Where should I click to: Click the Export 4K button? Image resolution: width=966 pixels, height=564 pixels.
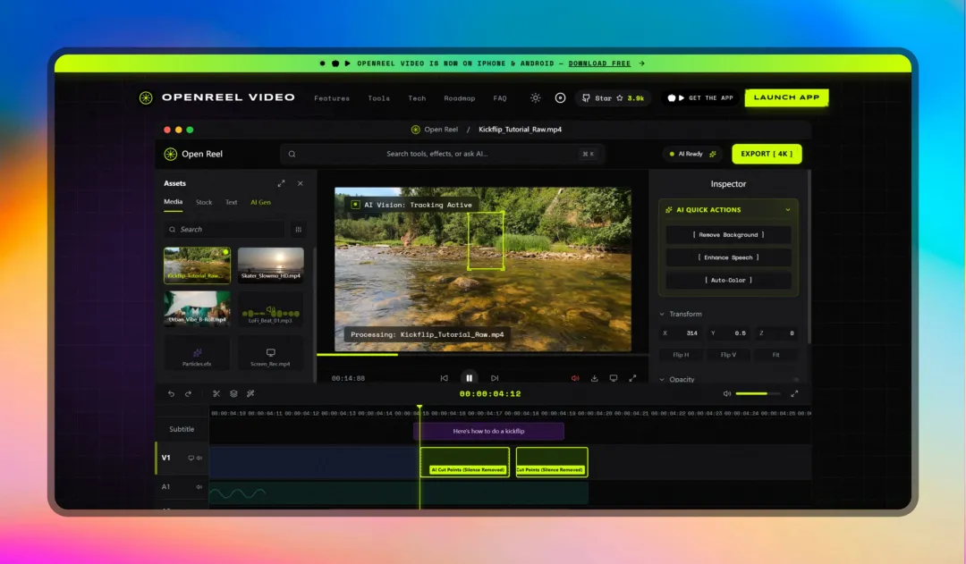(x=767, y=154)
